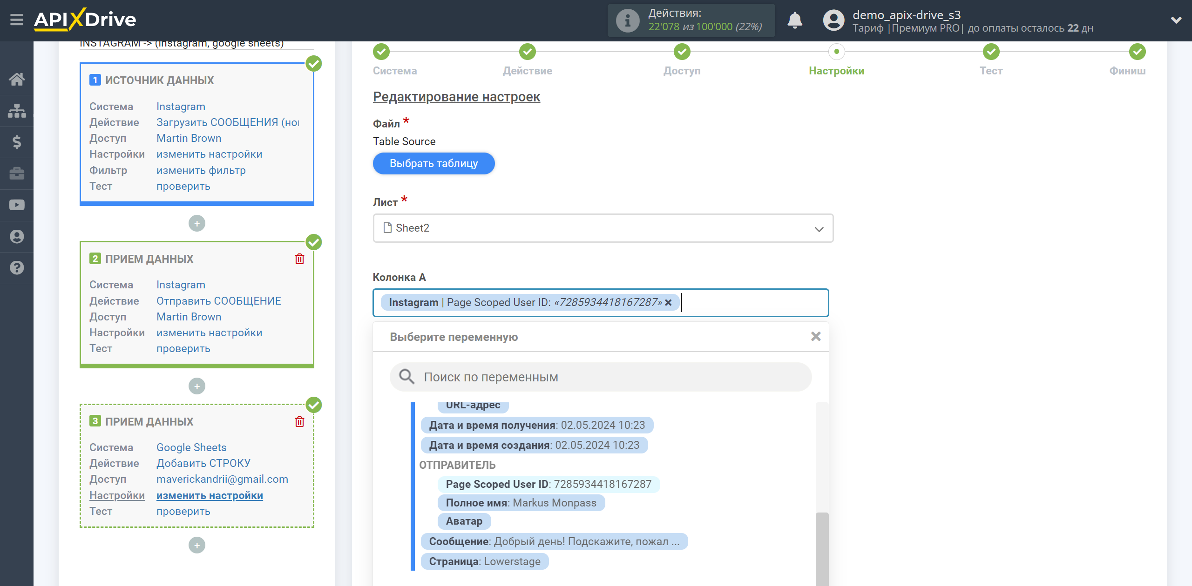Click Добавить СТРОКУ action link
Image resolution: width=1192 pixels, height=586 pixels.
click(x=203, y=463)
